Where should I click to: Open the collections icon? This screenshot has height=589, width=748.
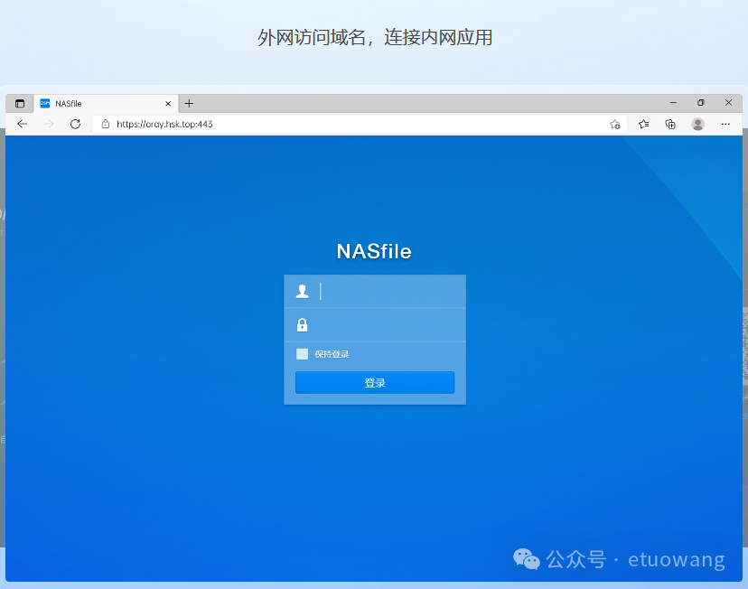click(670, 124)
